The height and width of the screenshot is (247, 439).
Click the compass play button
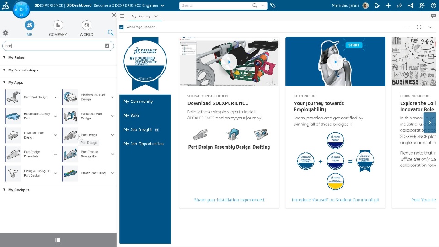coord(21,9)
